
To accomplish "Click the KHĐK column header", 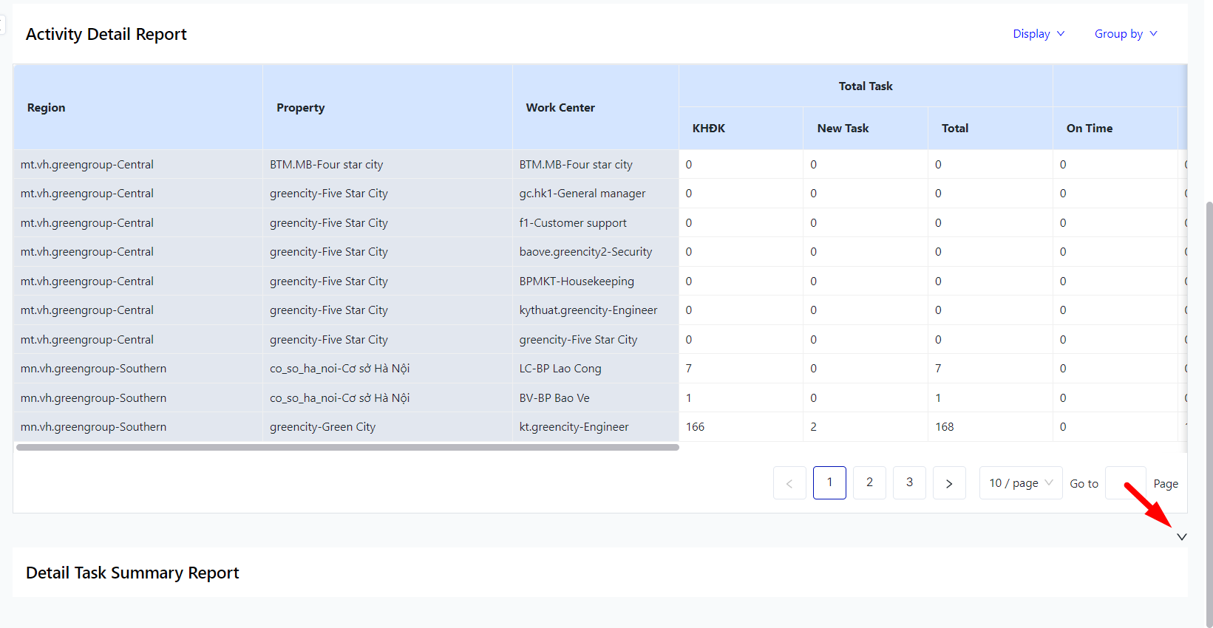I will [x=709, y=129].
